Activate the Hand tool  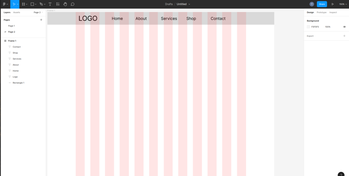tap(65, 4)
